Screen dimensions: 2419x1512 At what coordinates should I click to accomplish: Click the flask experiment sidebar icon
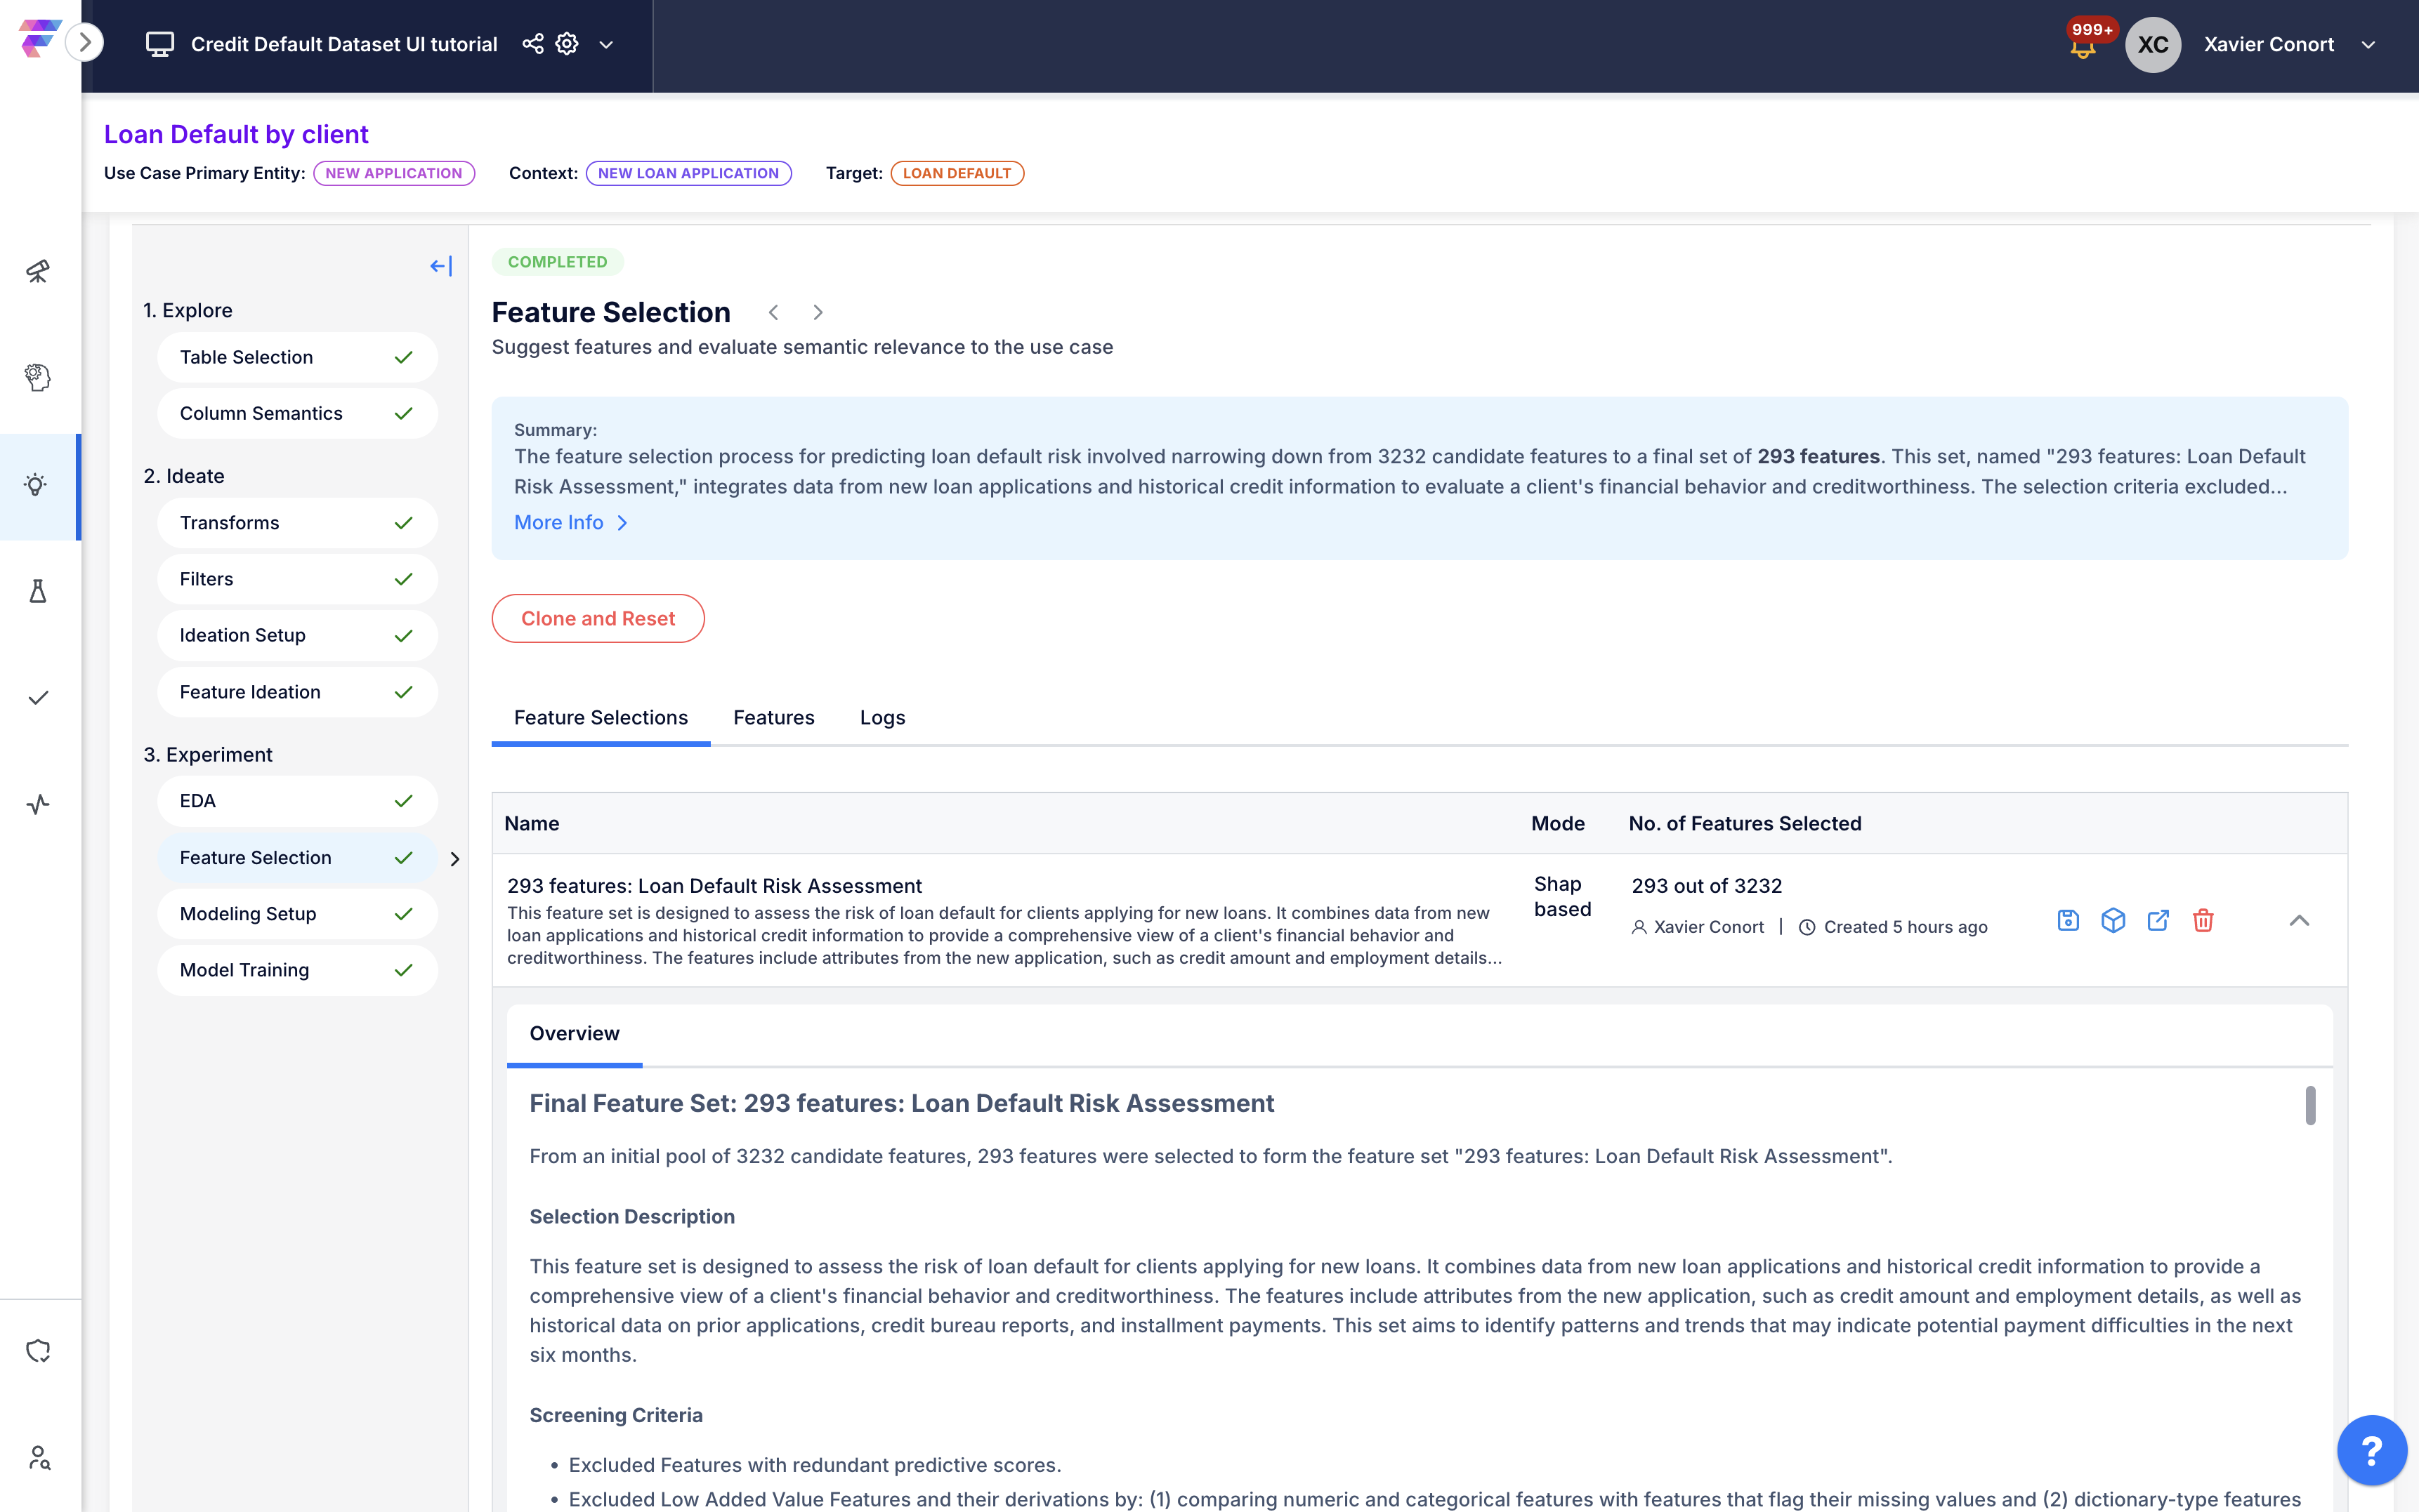[x=37, y=592]
